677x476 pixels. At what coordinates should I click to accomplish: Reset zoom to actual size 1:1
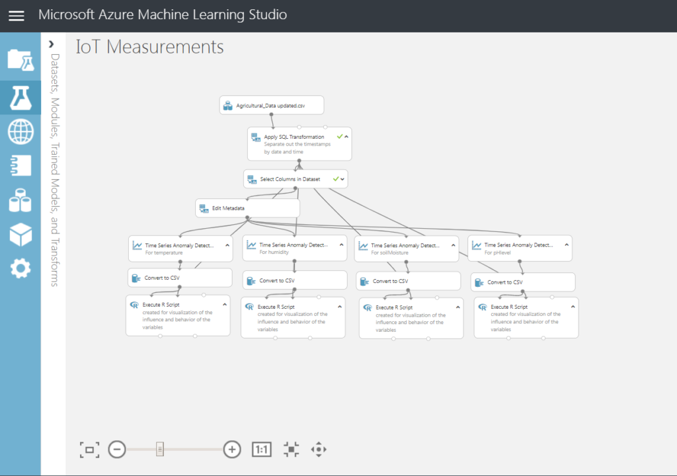tap(262, 450)
